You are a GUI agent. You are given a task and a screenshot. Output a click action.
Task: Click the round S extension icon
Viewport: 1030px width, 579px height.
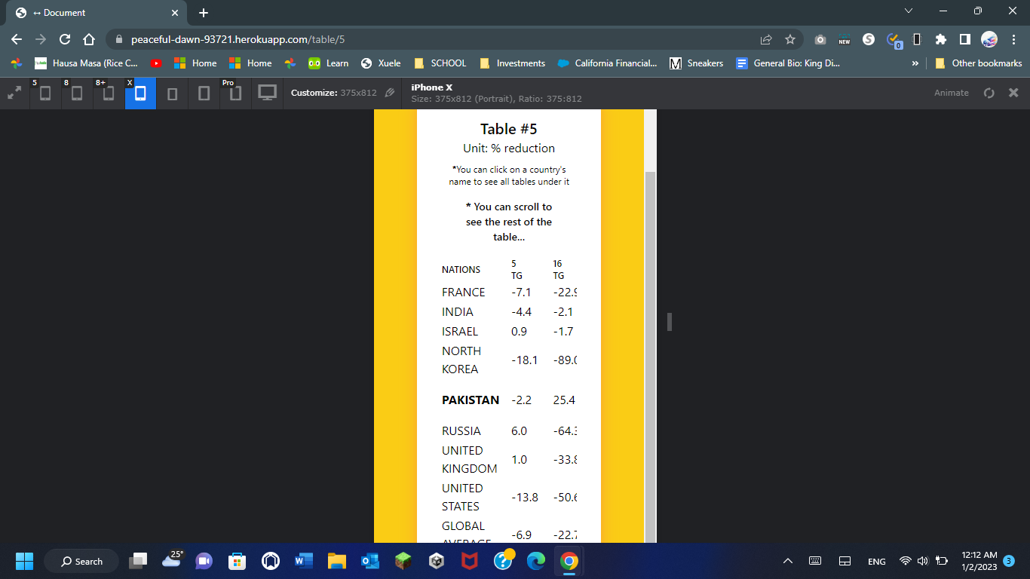869,39
